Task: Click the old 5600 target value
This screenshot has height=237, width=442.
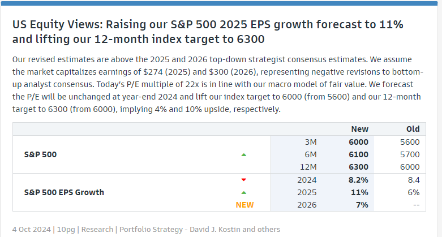Action: coord(409,142)
